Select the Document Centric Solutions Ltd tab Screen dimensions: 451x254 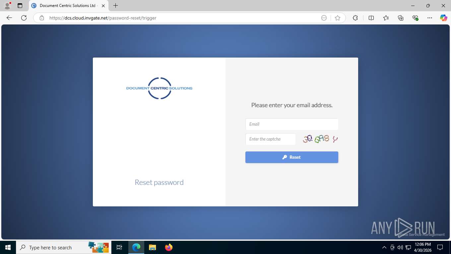(68, 6)
